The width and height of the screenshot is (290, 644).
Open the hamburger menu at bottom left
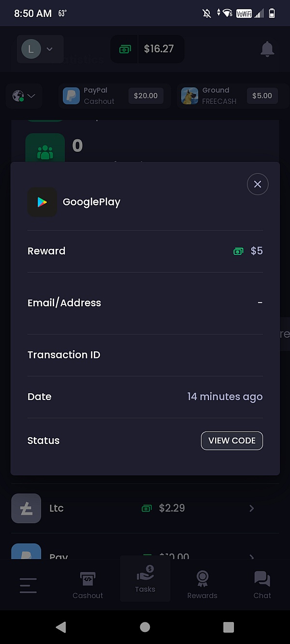click(28, 585)
